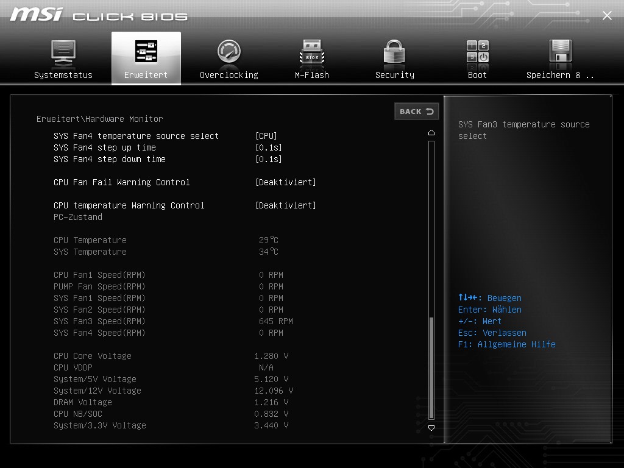Switch to the Overclocking tab label

229,75
